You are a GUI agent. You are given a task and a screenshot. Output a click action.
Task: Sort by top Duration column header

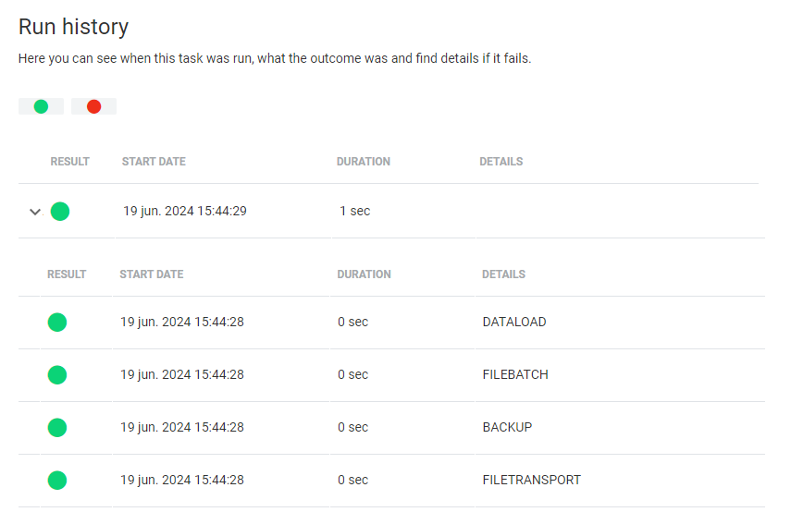(x=364, y=162)
